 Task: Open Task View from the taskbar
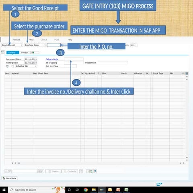click(x=77, y=190)
